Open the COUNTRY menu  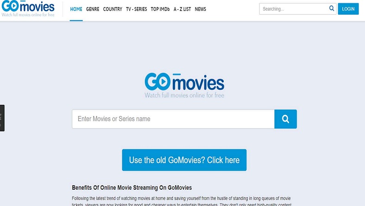tap(113, 9)
